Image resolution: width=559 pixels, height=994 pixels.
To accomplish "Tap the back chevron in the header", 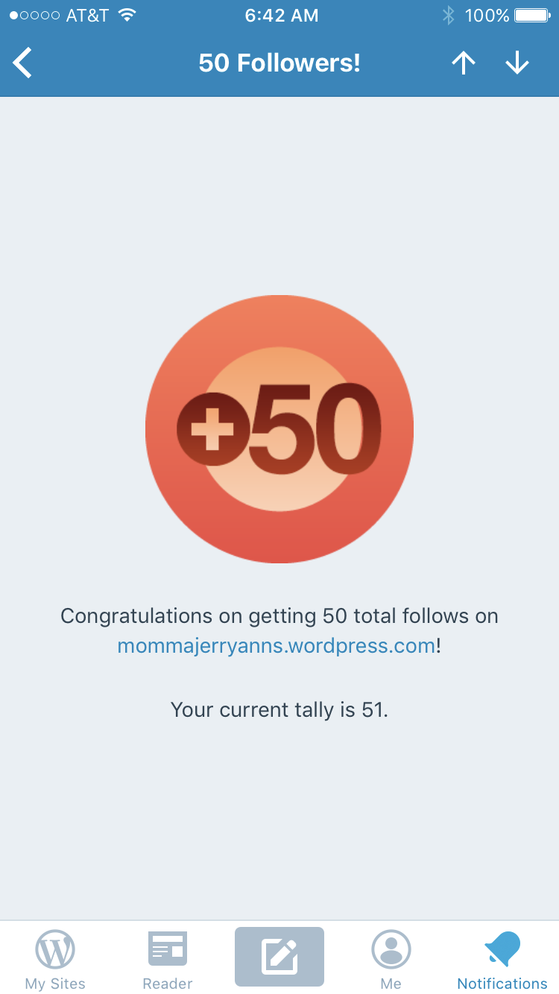I will [23, 63].
